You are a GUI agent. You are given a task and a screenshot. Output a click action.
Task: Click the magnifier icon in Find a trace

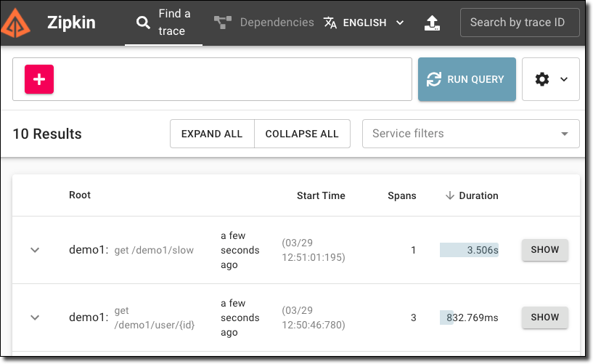pyautogui.click(x=143, y=23)
